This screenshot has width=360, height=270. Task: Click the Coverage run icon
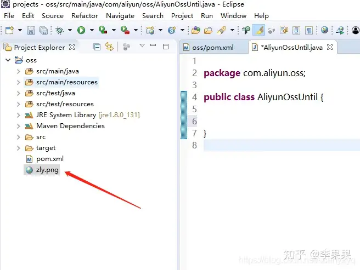(103, 30)
